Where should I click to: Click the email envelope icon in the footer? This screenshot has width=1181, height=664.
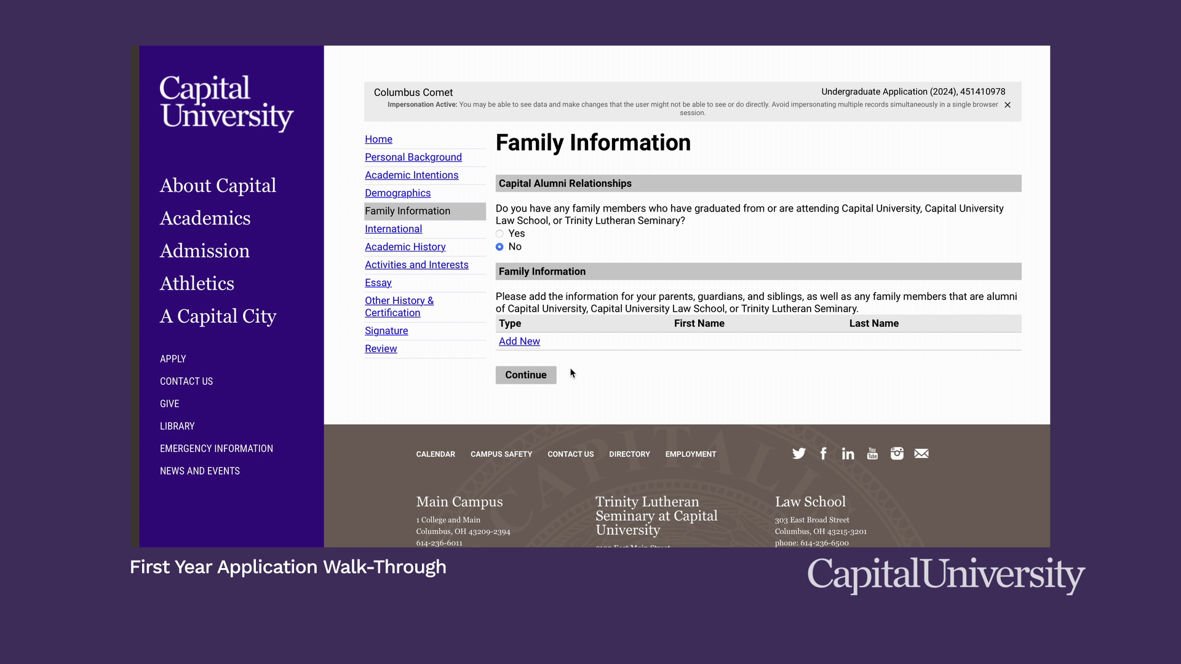(x=921, y=454)
